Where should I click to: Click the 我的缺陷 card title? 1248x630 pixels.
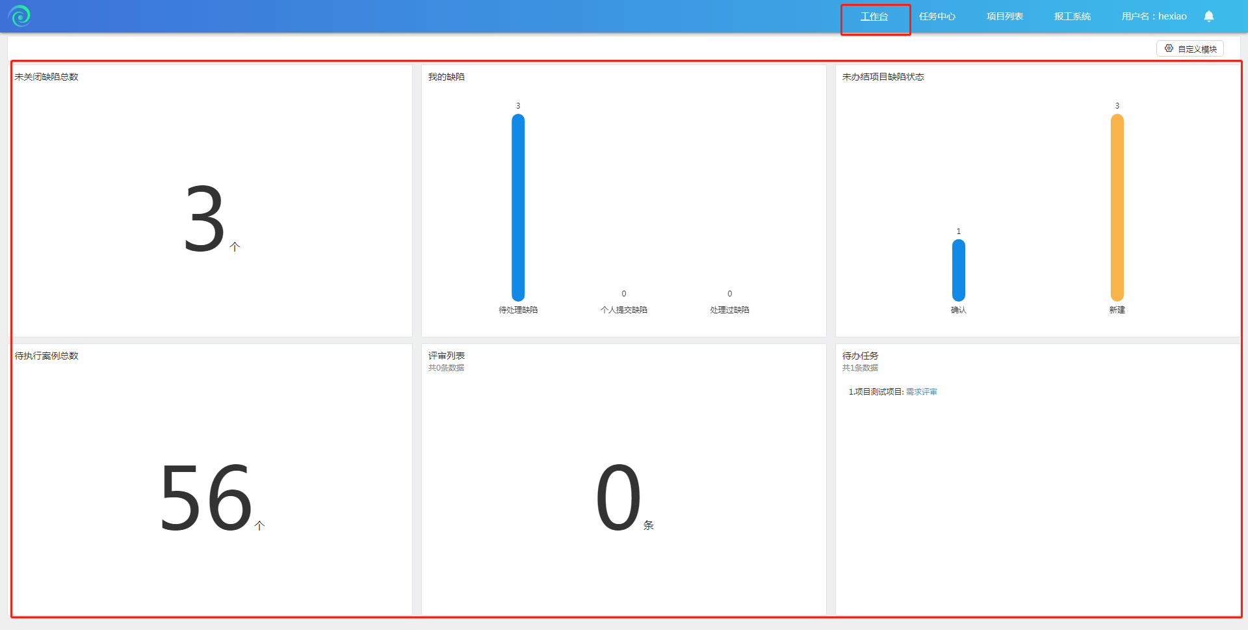(x=446, y=77)
